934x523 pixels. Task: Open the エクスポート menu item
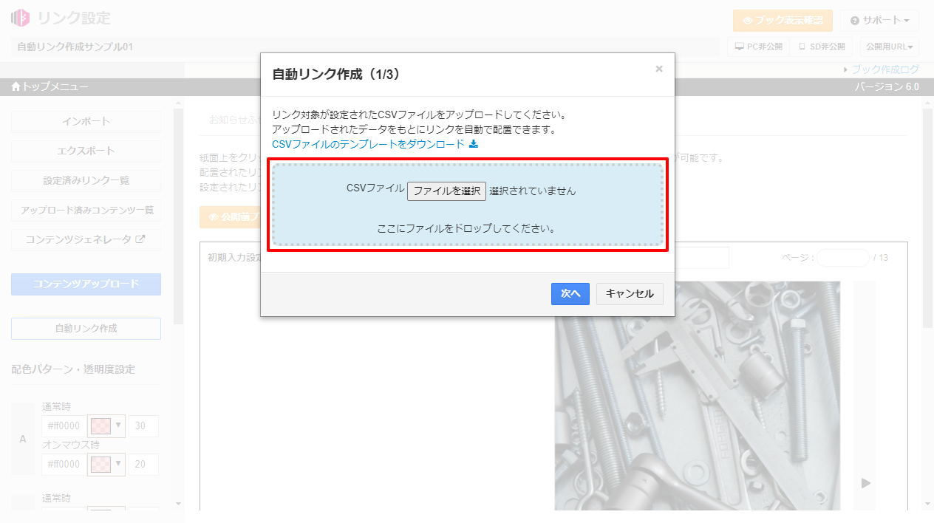[x=86, y=151]
